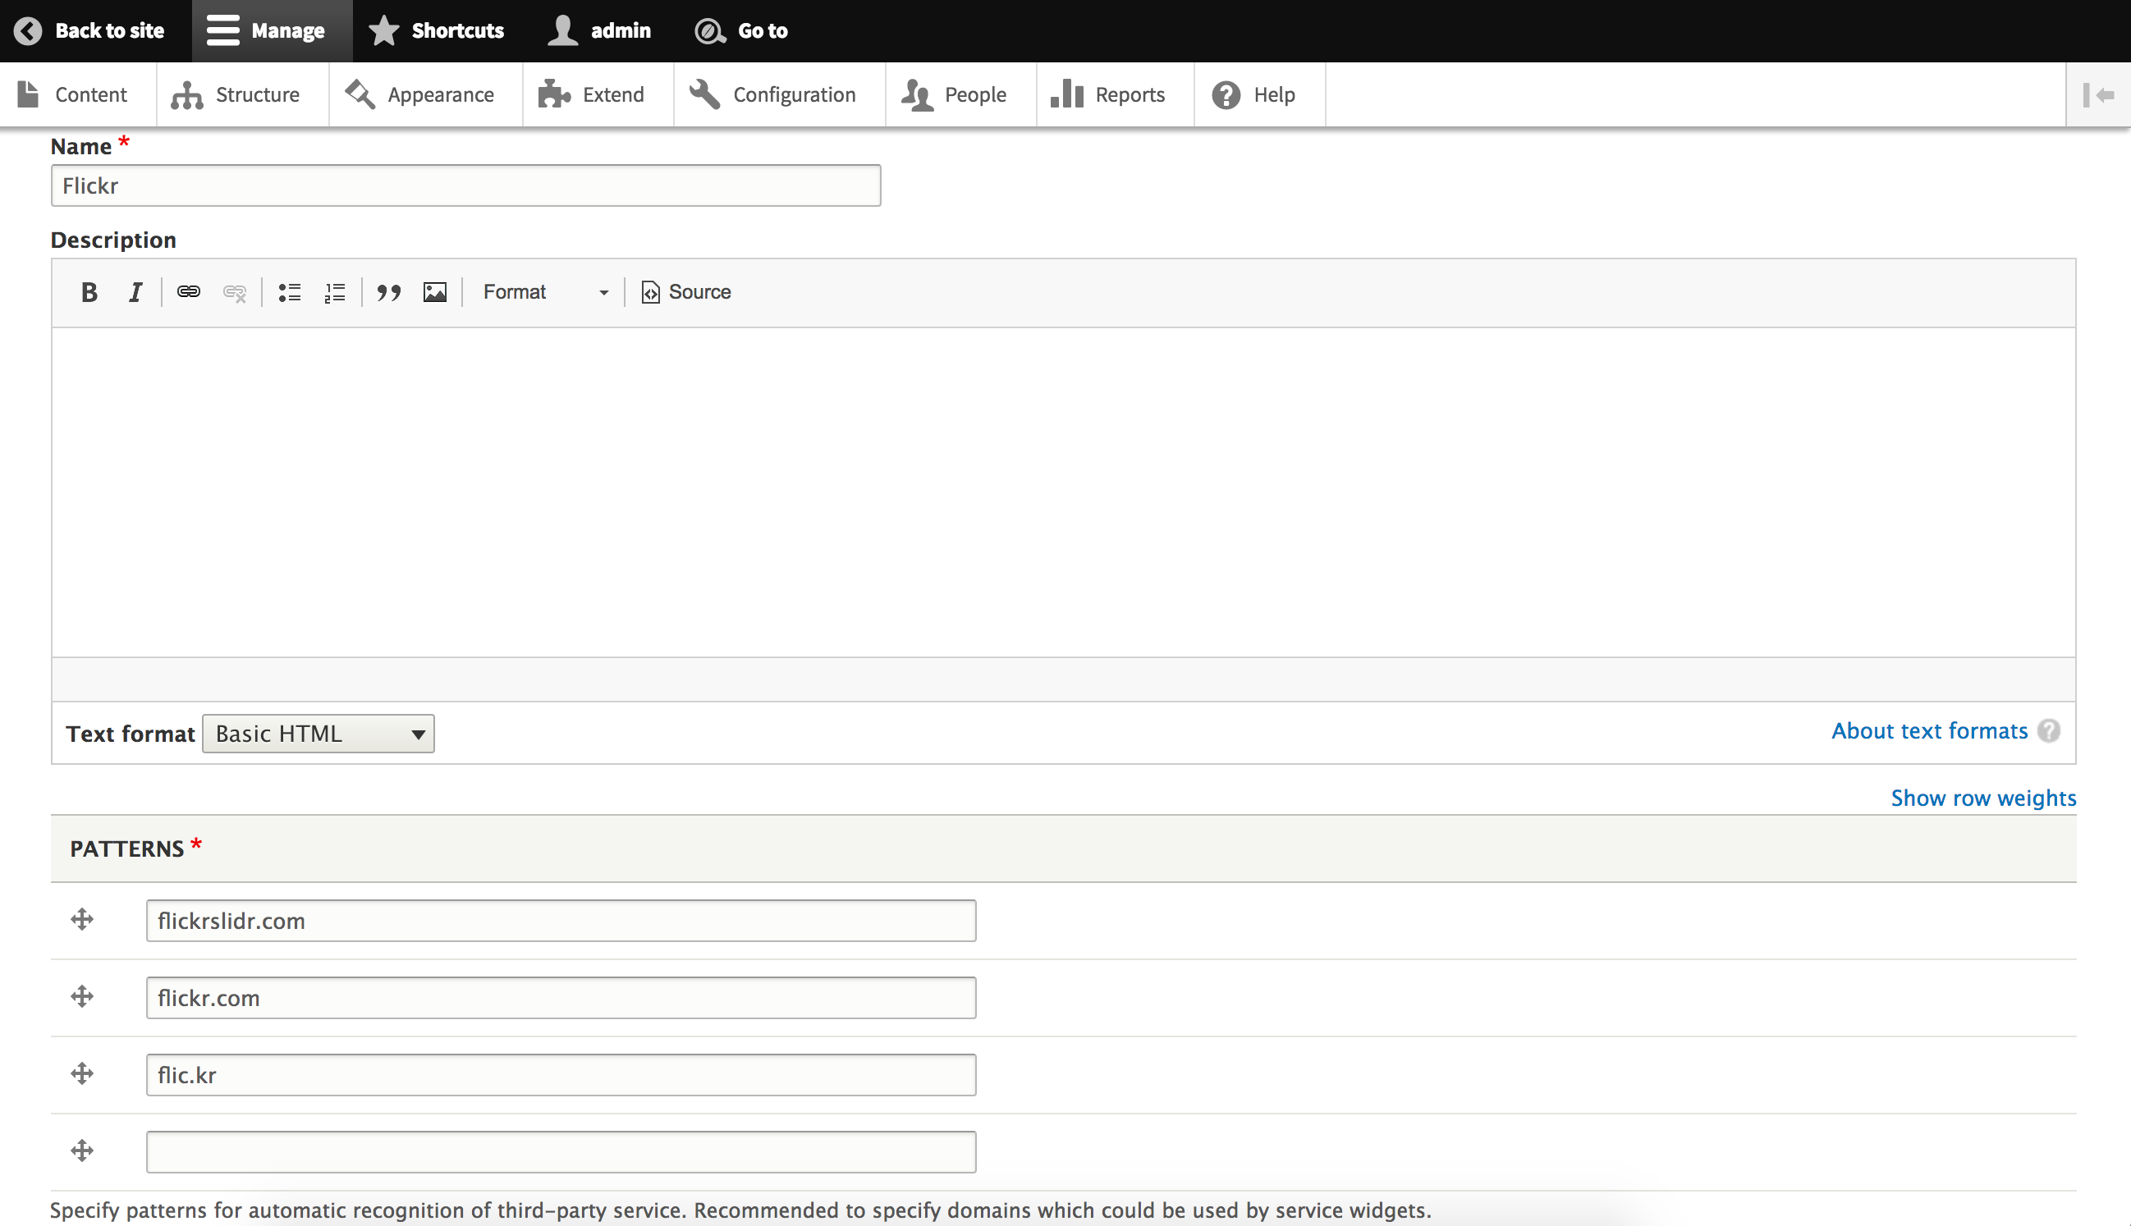
Task: Click the flic.kr pattern input field
Action: point(561,1075)
